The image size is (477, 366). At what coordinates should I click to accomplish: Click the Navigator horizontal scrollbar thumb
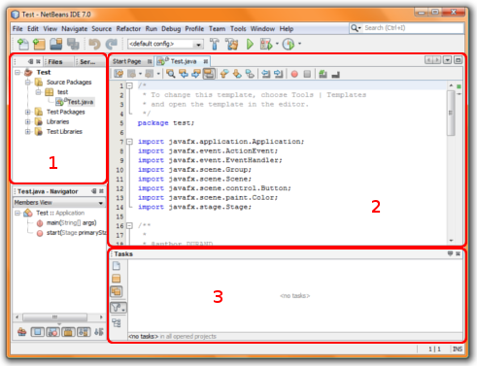[54, 317]
